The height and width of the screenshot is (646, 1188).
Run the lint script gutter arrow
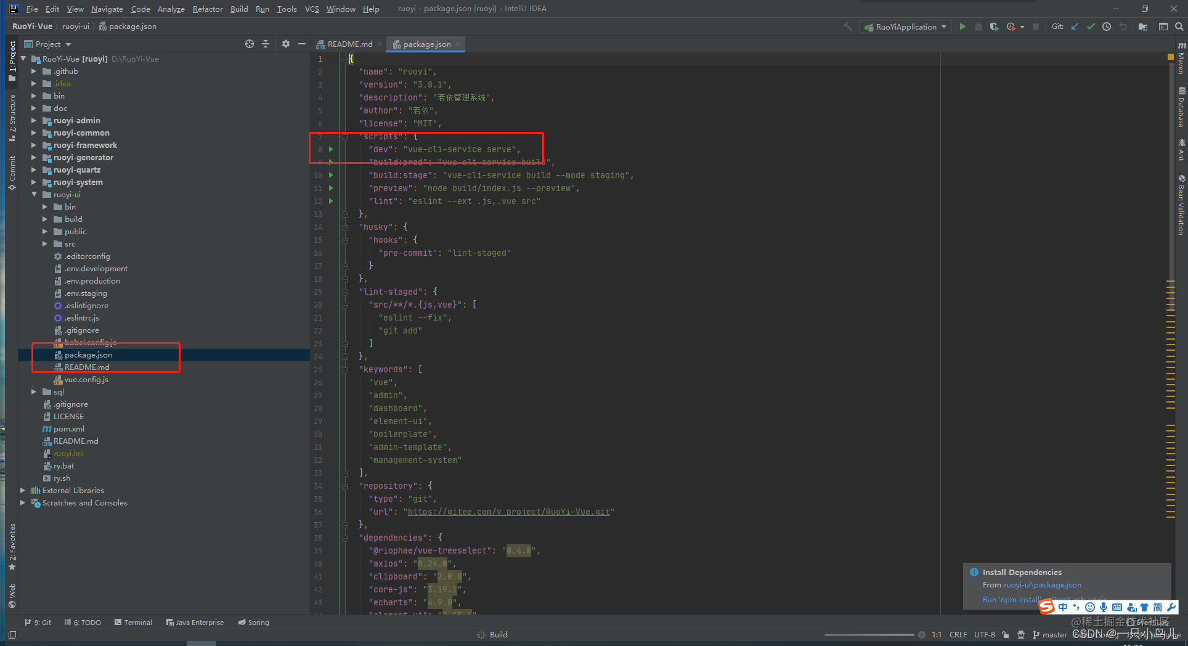331,201
